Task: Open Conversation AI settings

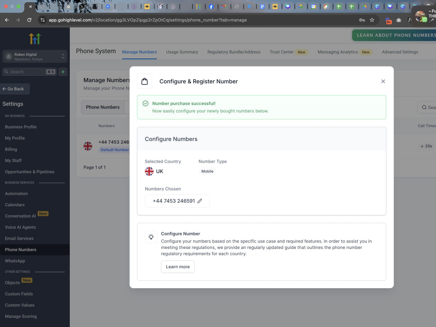Action: click(20, 216)
